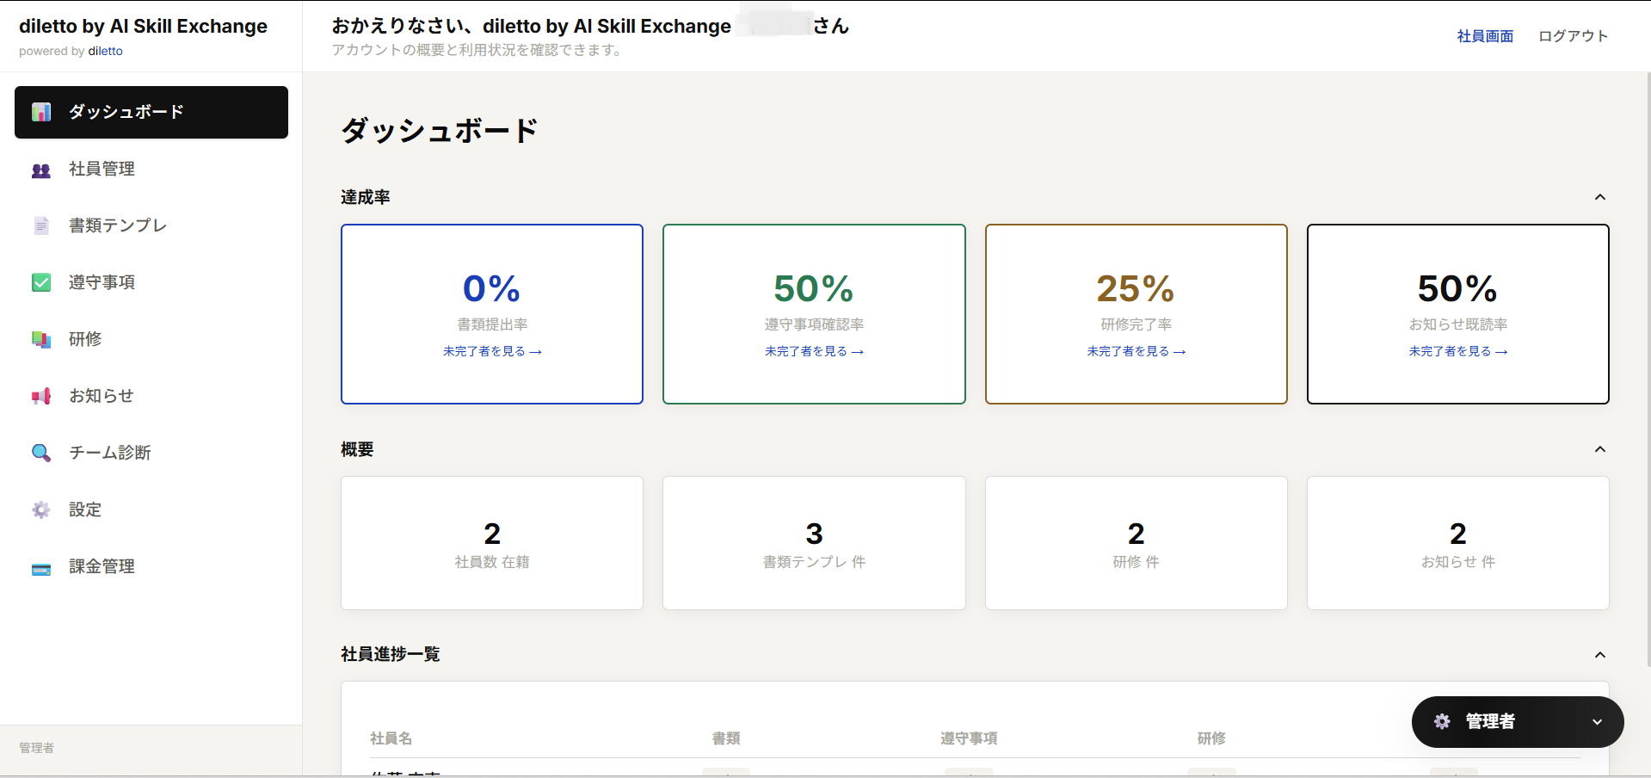Click the 書類 column header in table
The width and height of the screenshot is (1651, 778).
point(726,738)
